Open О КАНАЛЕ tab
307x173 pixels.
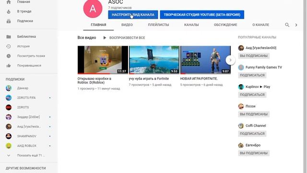click(260, 25)
